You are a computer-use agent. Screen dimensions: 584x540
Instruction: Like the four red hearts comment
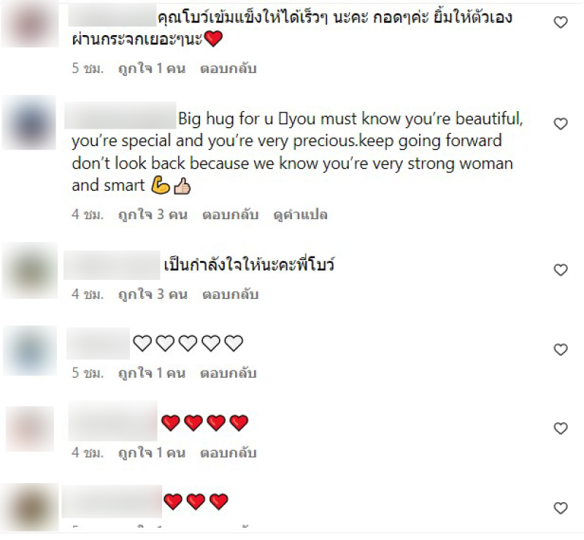(561, 428)
